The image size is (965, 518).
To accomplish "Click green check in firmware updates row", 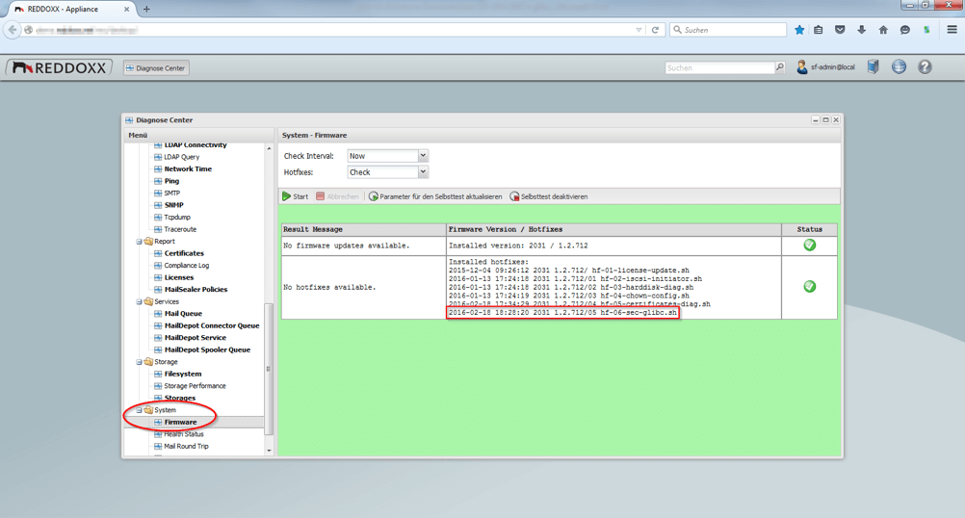I will pyautogui.click(x=809, y=245).
